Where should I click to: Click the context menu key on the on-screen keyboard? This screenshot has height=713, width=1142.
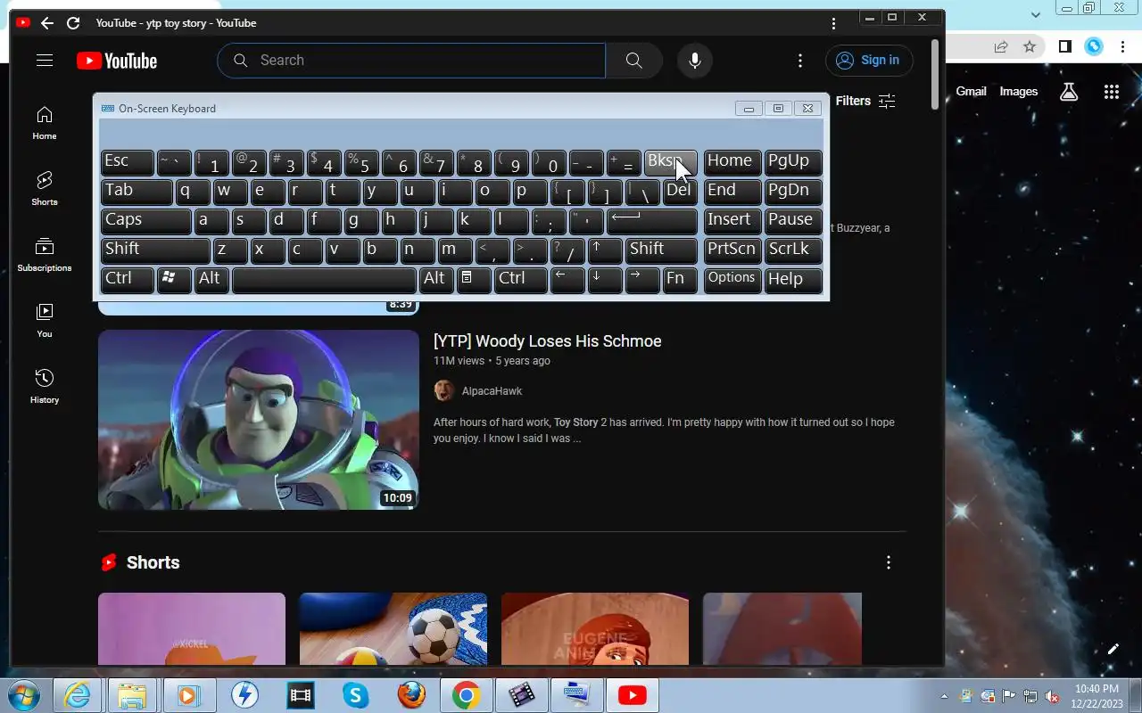pos(474,280)
